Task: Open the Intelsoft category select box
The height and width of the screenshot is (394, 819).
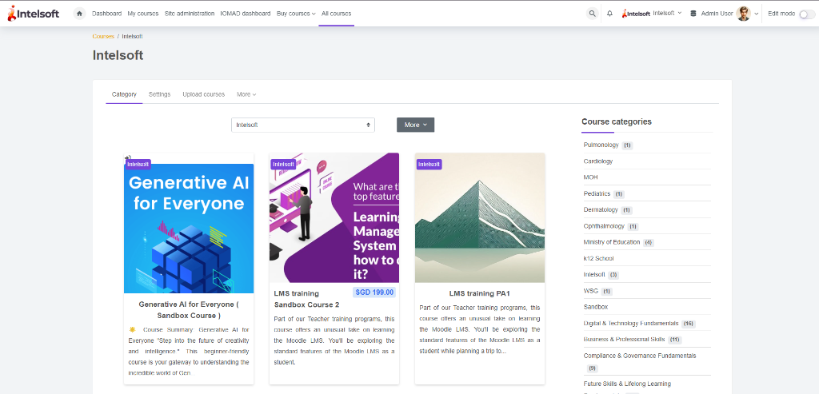Action: 303,125
